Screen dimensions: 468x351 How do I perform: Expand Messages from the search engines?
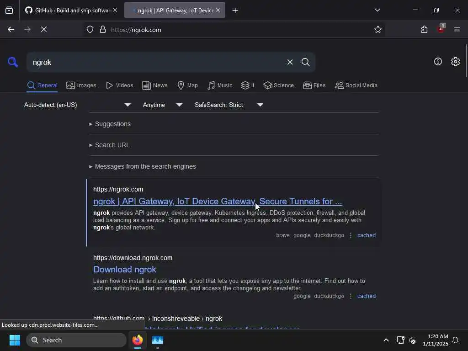pyautogui.click(x=143, y=166)
